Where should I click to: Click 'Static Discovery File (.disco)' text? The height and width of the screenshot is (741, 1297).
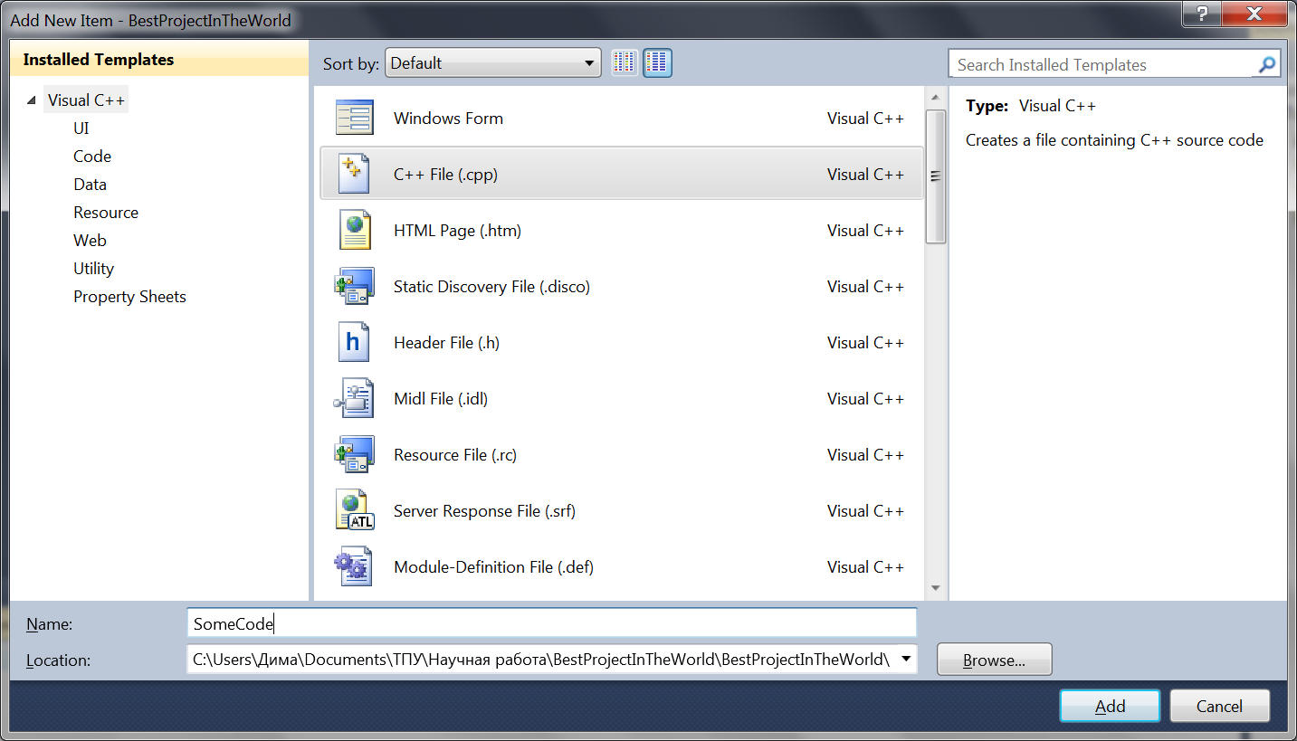[491, 287]
